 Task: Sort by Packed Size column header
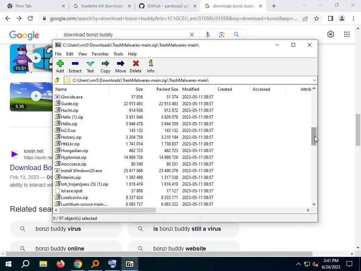(x=162, y=89)
